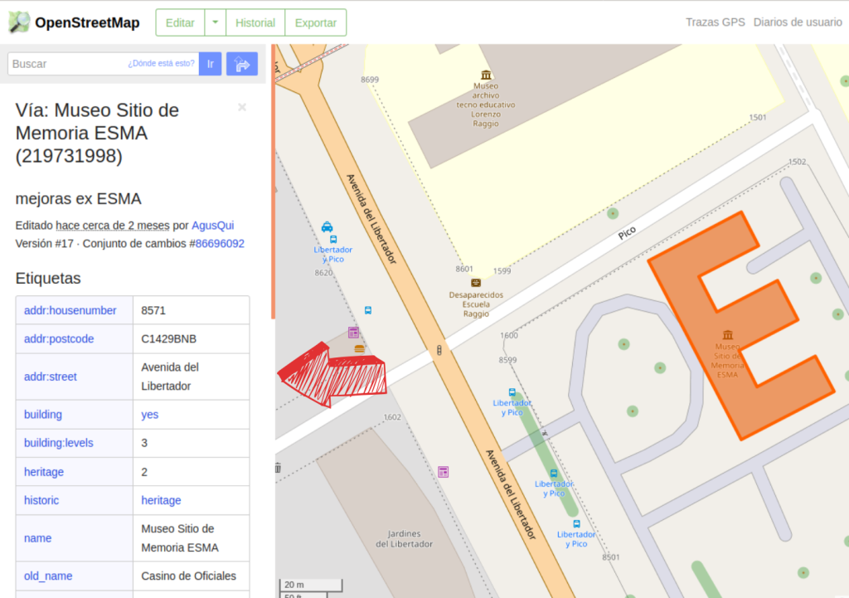Image resolution: width=849 pixels, height=598 pixels.
Task: Select the house number value 8571
Action: pos(153,310)
